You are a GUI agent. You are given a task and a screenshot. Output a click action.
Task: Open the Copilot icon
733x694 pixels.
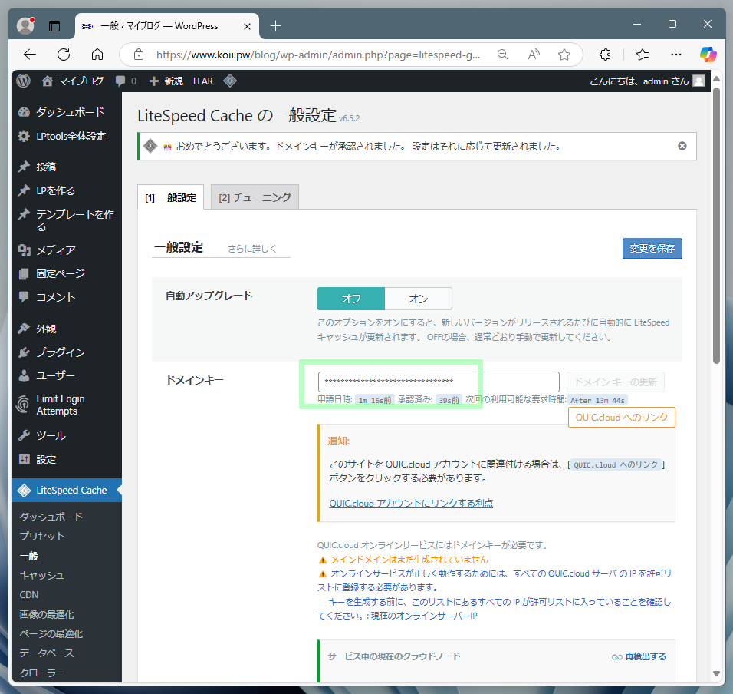708,55
